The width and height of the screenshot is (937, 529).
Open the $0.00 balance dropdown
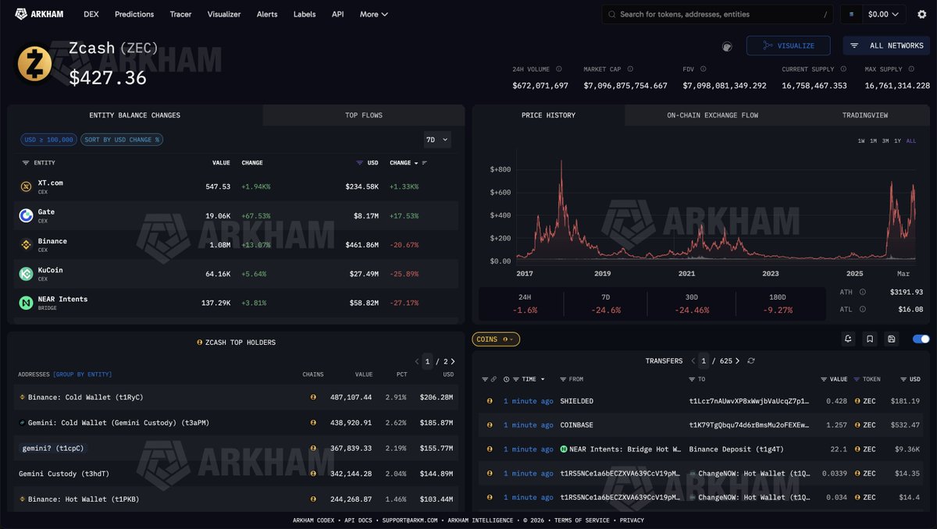pos(885,14)
